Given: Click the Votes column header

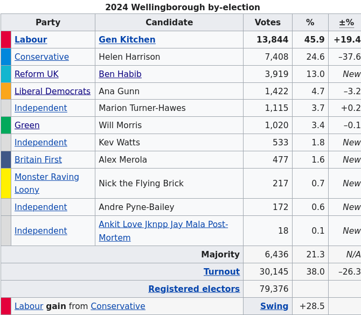Looking at the screenshot, I should [268, 22].
